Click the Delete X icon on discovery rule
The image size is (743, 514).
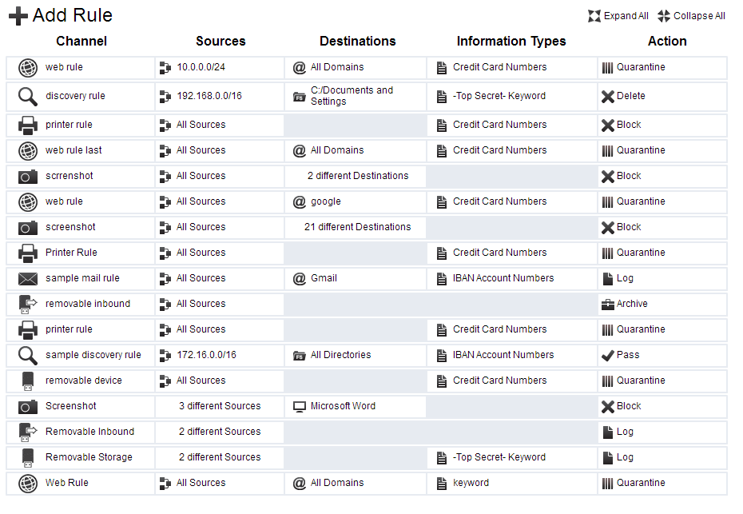click(607, 97)
